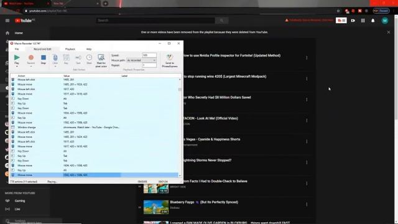Click the Speed input field
The width and height of the screenshot is (398, 224).
point(149,55)
